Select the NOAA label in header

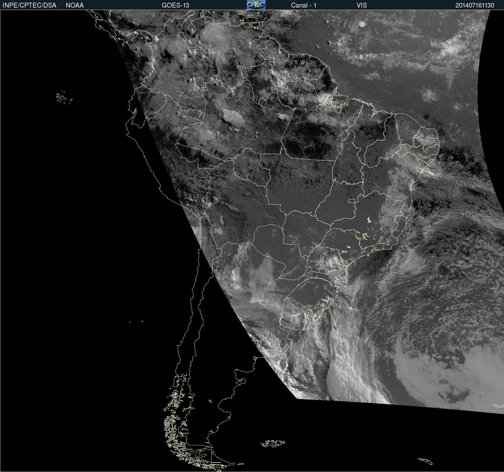[75, 5]
